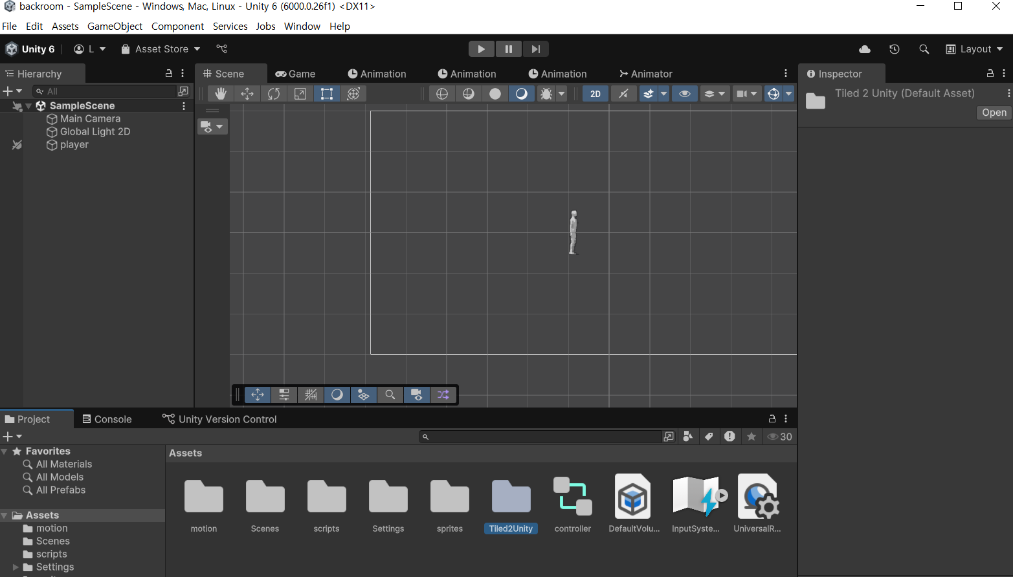Open the Tiled2Unity folder
The height and width of the screenshot is (577, 1013).
511,506
